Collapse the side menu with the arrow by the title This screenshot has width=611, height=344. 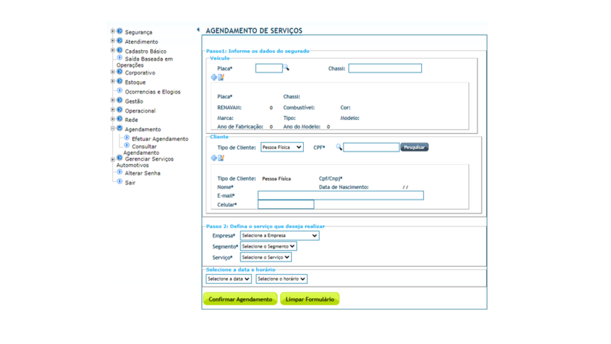point(198,30)
